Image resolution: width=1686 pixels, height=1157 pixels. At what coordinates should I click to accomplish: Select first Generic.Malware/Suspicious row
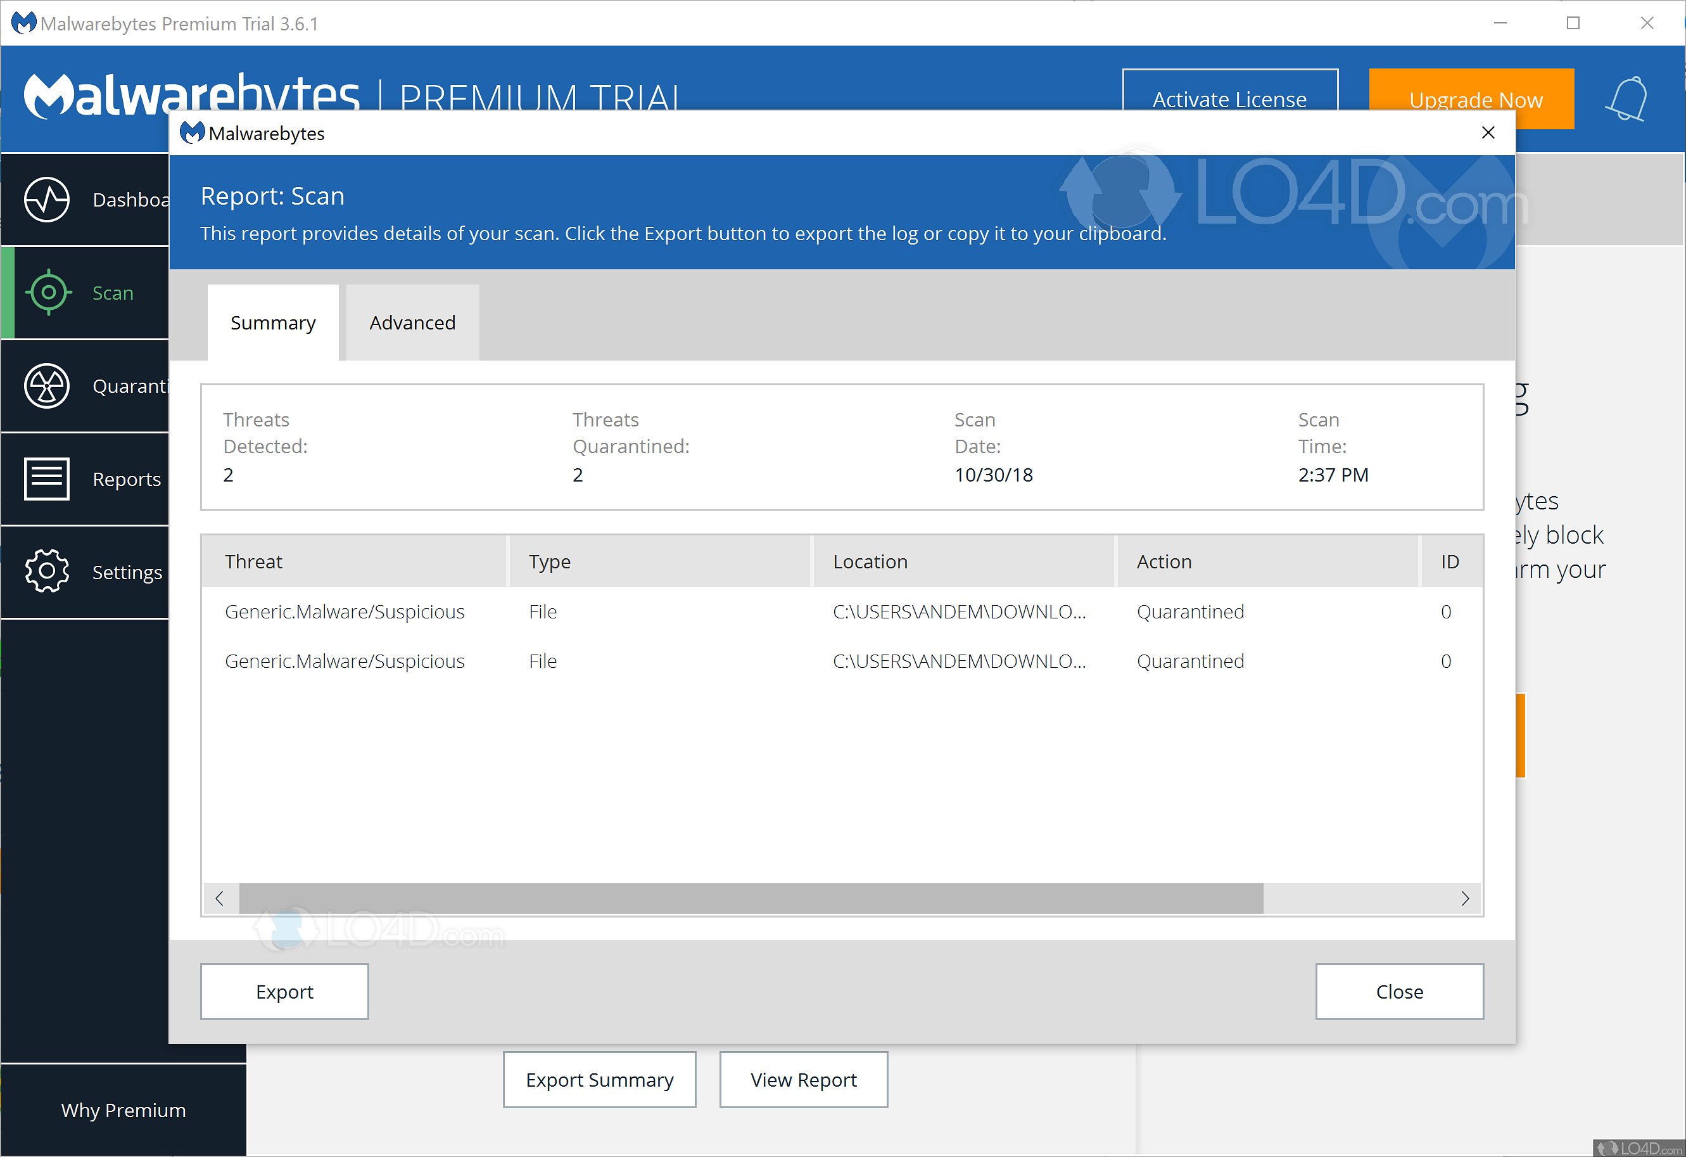point(345,612)
